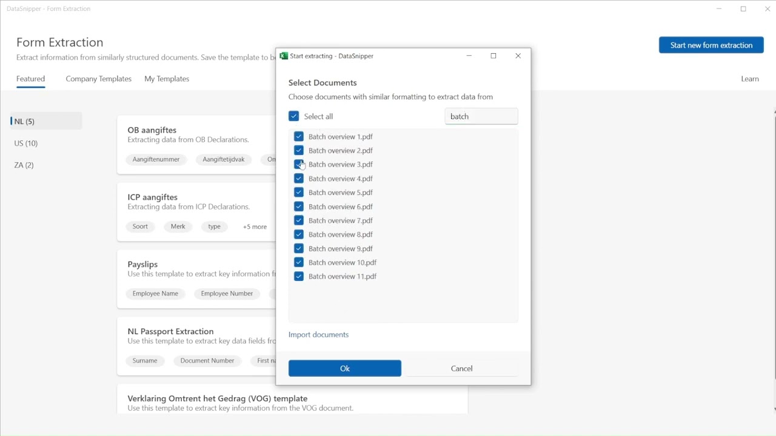This screenshot has height=436, width=776.
Task: Uncheck Batch overview 9.pdf checkbox
Action: (299, 248)
